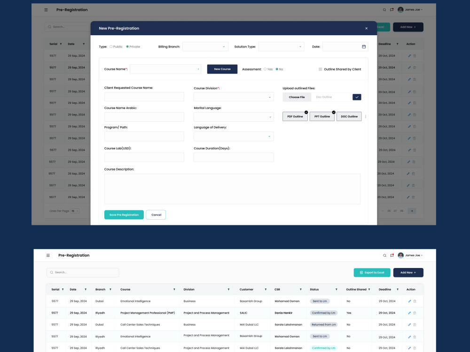Click the header search icon on the page without modal
The width and height of the screenshot is (470, 352).
(x=384, y=255)
